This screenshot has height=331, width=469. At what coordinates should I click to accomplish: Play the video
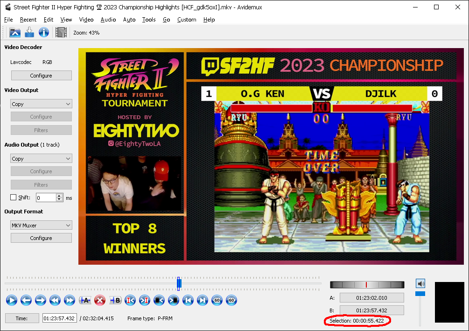click(x=12, y=300)
